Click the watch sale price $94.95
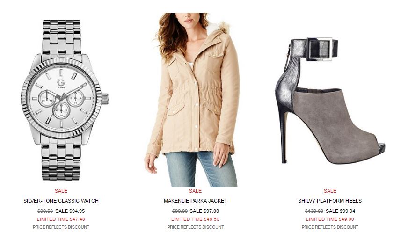The width and height of the screenshot is (408, 247). pyautogui.click(x=70, y=211)
